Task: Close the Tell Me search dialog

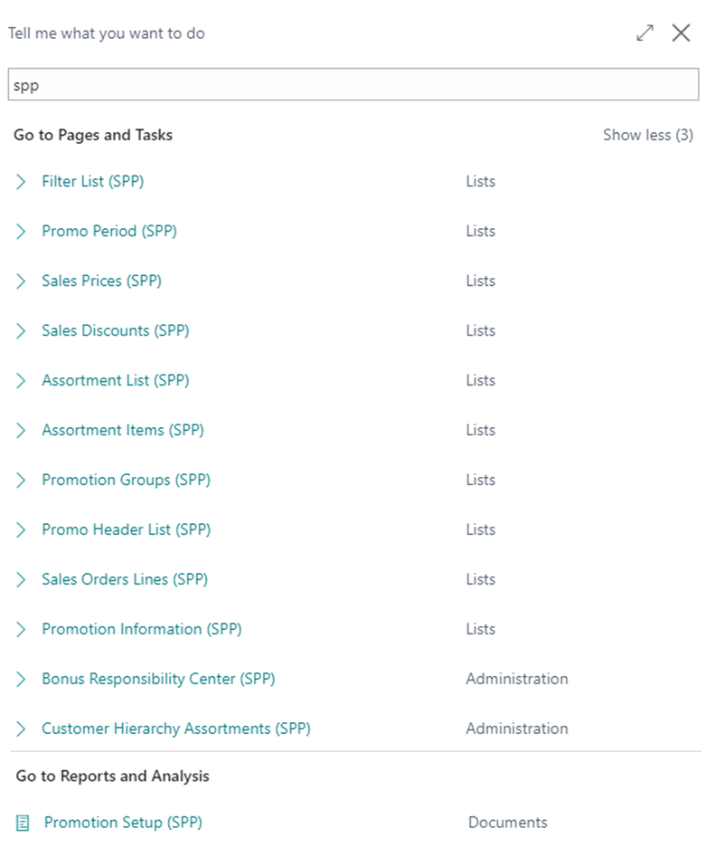Action: click(681, 33)
